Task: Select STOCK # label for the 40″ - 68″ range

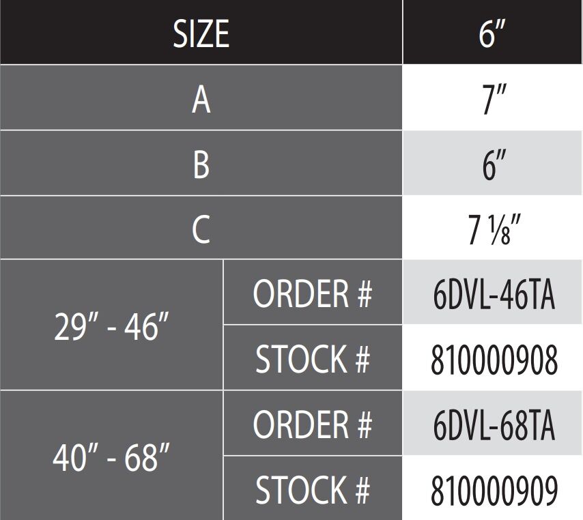Action: (313, 489)
